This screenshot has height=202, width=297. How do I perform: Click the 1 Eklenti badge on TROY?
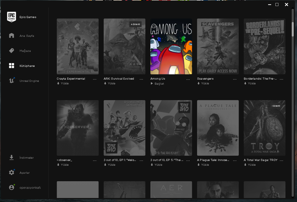tap(276, 106)
